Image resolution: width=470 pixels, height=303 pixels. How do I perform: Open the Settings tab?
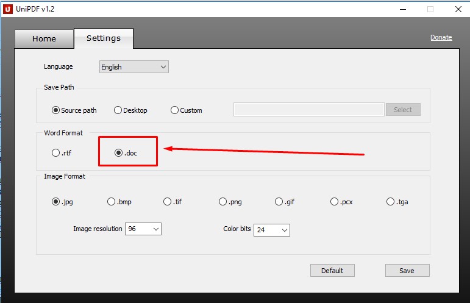point(104,38)
